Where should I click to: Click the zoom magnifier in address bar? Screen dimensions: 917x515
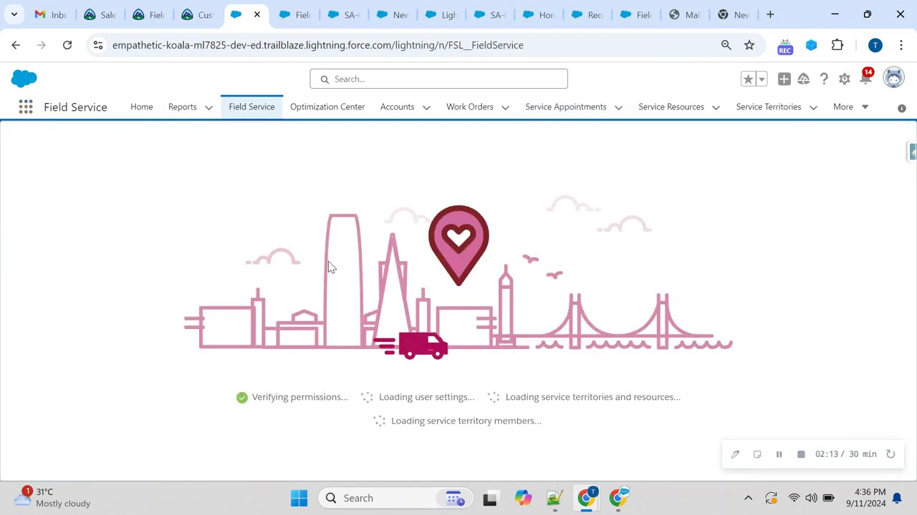tap(726, 45)
